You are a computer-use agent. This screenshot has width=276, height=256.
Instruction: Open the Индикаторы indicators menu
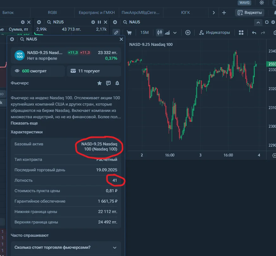(214, 33)
